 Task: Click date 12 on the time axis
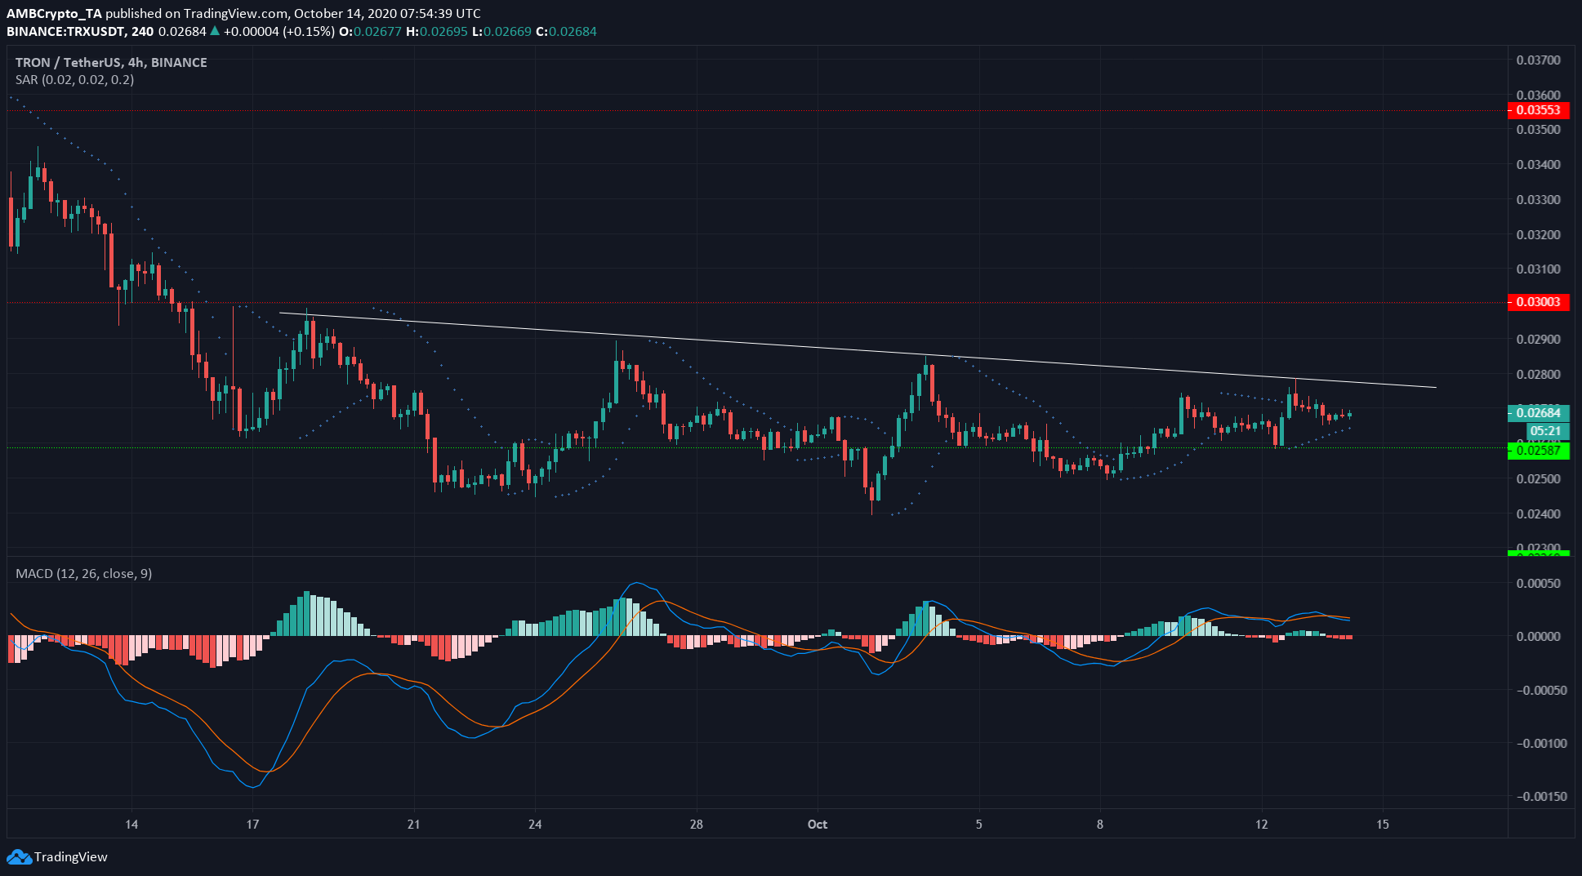tap(1262, 825)
